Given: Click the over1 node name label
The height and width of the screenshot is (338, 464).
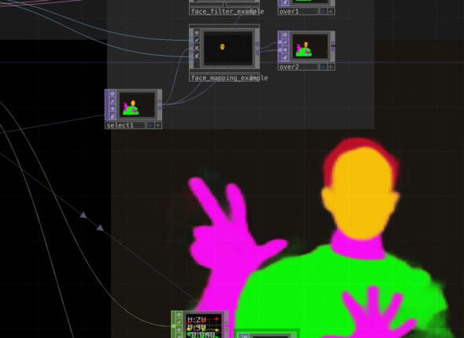Looking at the screenshot, I should (298, 12).
